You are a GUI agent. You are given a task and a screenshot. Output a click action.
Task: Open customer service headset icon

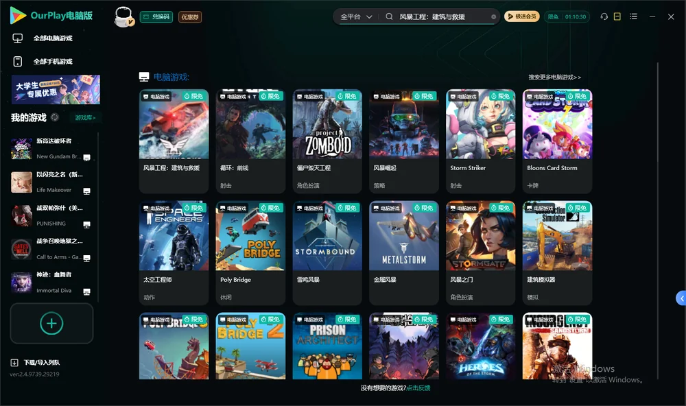(604, 16)
